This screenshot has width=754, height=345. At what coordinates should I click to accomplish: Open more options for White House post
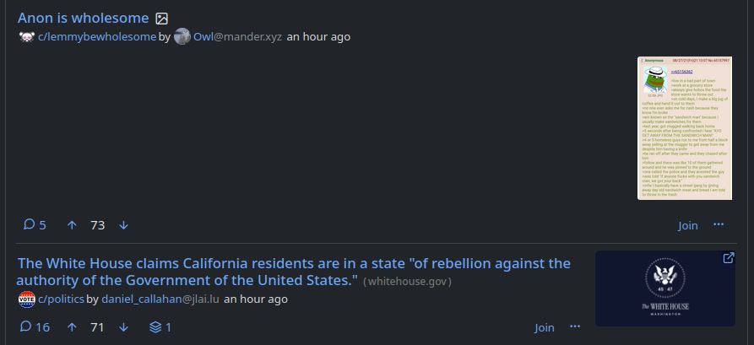[575, 327]
